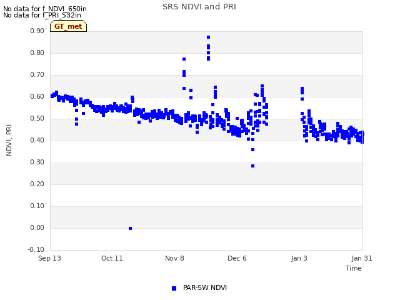Click the chart title SRS NDVI and PRI
400x300 pixels.
pyautogui.click(x=199, y=7)
